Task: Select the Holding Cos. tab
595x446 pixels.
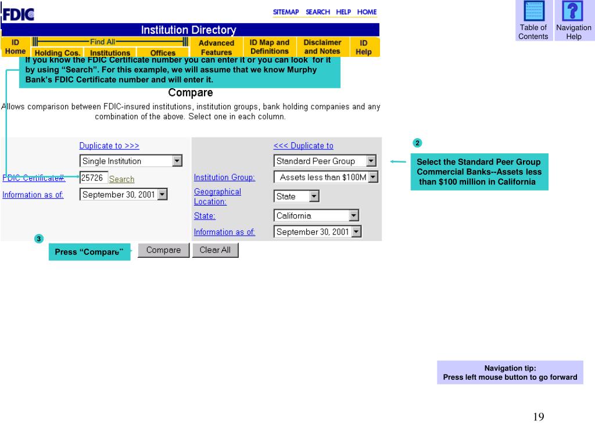Action: point(58,53)
